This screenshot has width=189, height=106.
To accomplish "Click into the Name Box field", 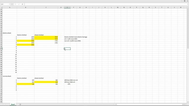I will click(x=5, y=4).
